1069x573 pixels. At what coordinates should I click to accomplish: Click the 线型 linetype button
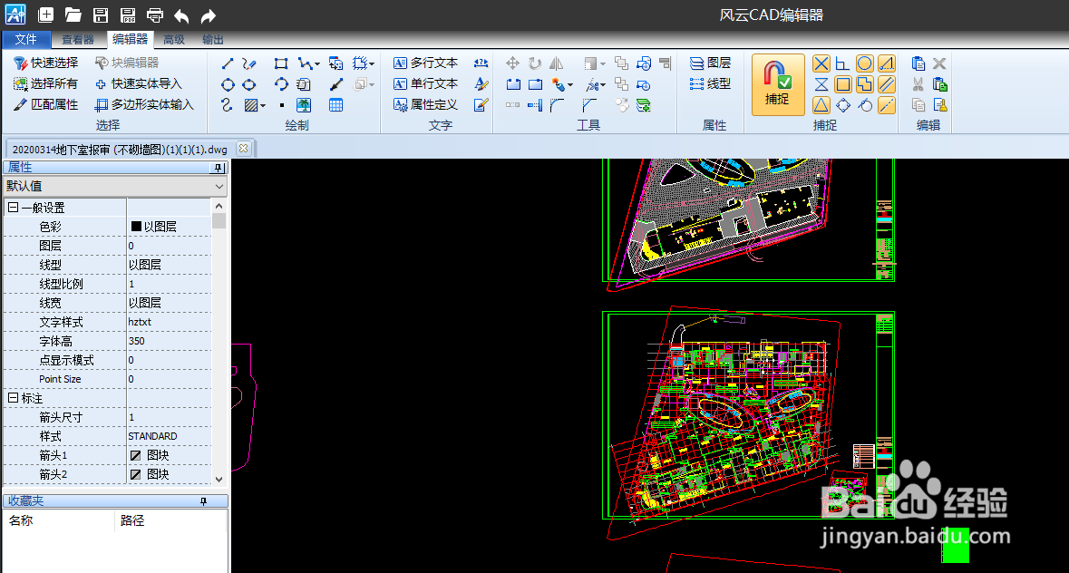(710, 83)
